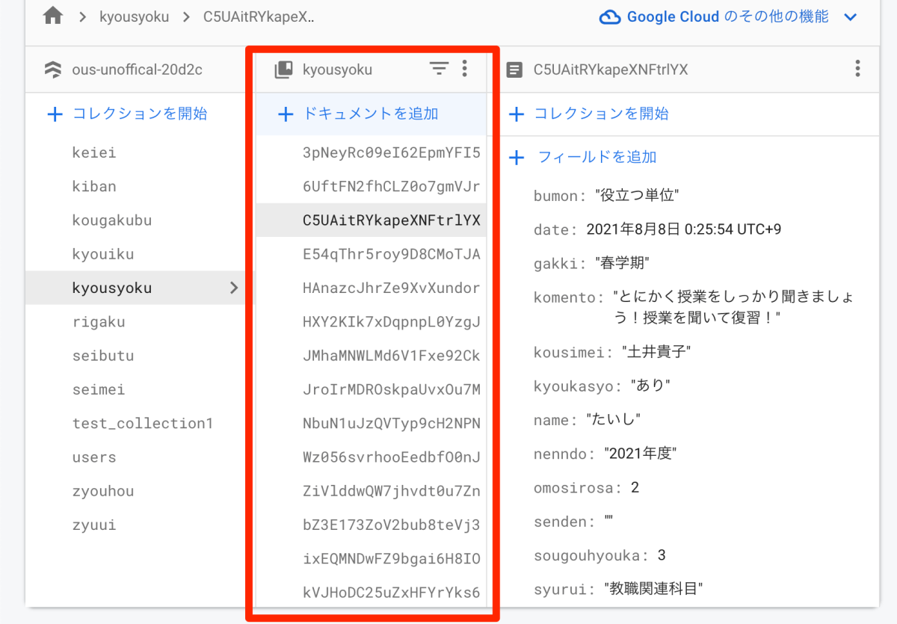897x624 pixels.
Task: Select kyousyoku breadcrumb in path
Action: pyautogui.click(x=134, y=16)
